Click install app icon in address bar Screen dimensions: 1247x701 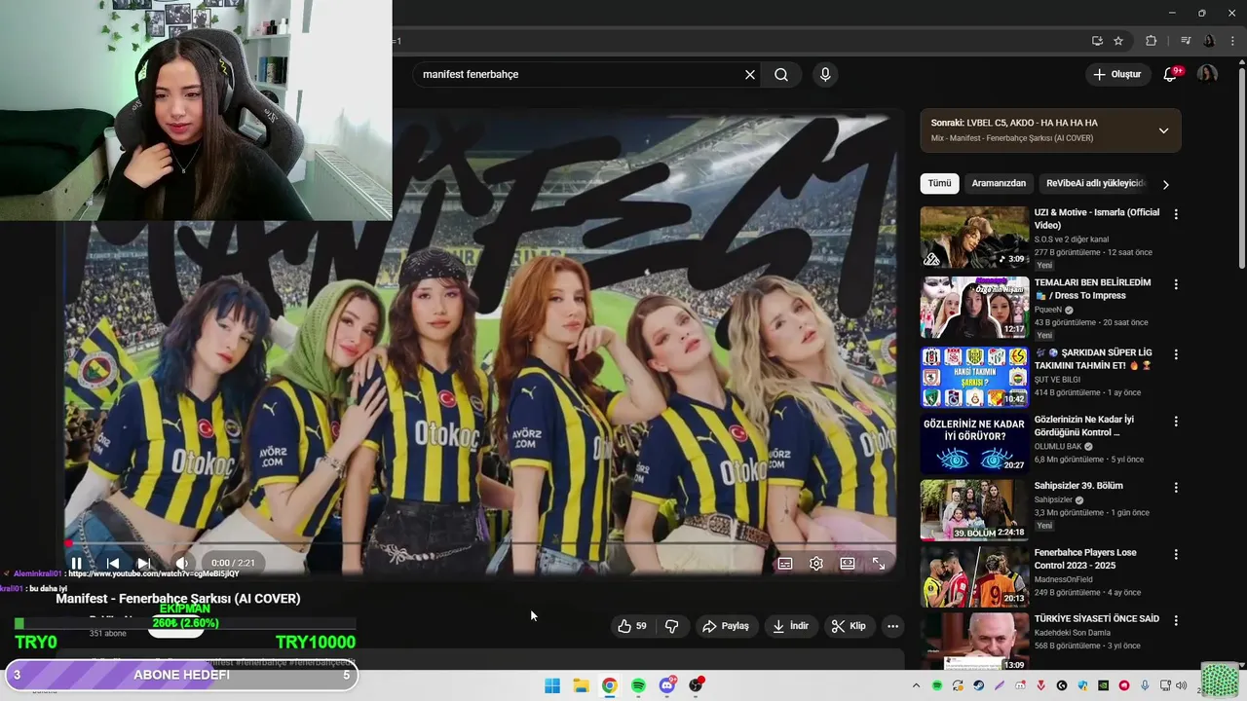[x=1097, y=41]
